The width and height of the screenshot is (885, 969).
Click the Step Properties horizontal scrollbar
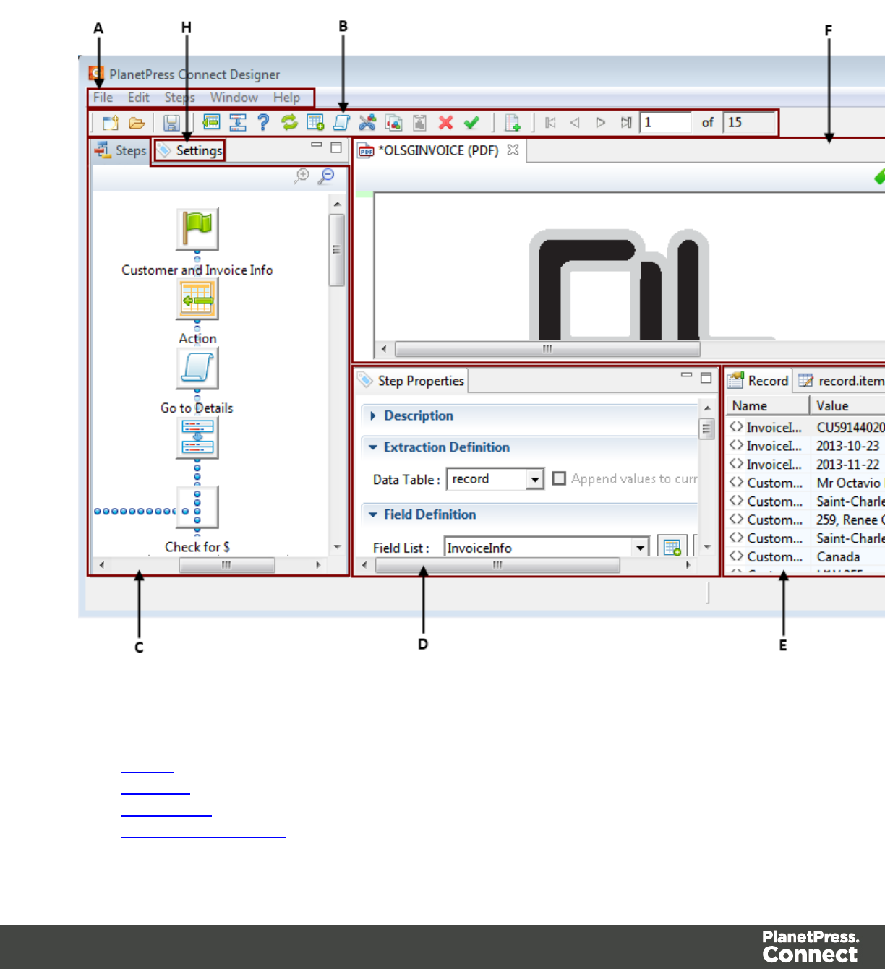pyautogui.click(x=497, y=565)
